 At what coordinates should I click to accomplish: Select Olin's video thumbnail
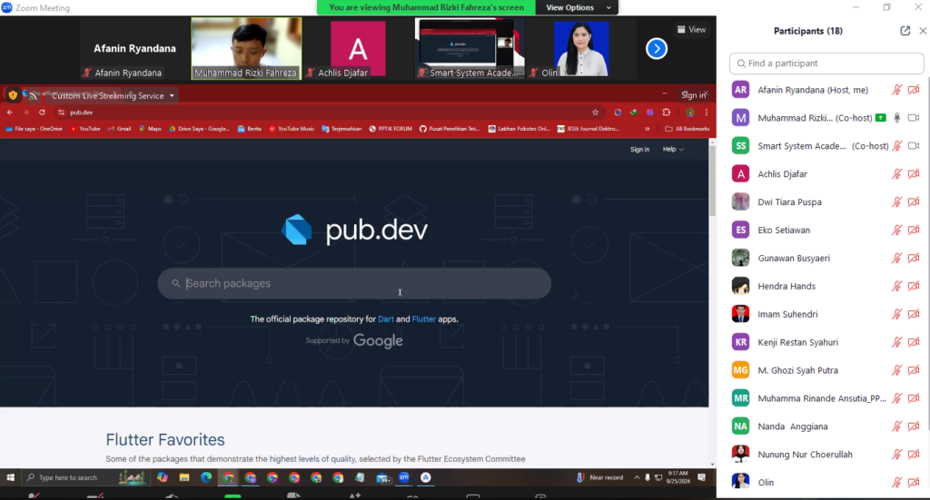click(x=580, y=48)
